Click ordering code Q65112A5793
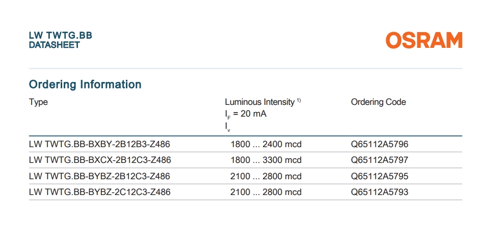The image size is (479, 249). [x=380, y=192]
